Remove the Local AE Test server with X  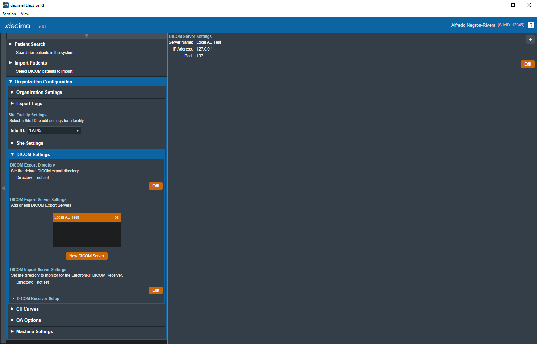pyautogui.click(x=116, y=218)
